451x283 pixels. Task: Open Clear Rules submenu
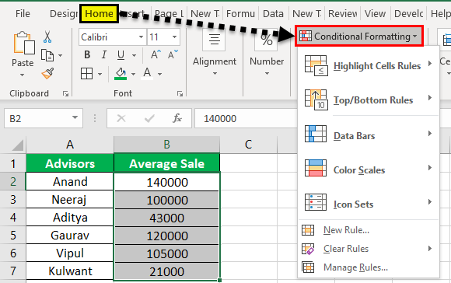369,249
